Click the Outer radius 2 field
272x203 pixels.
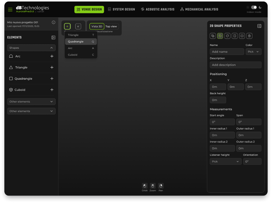click(x=249, y=148)
